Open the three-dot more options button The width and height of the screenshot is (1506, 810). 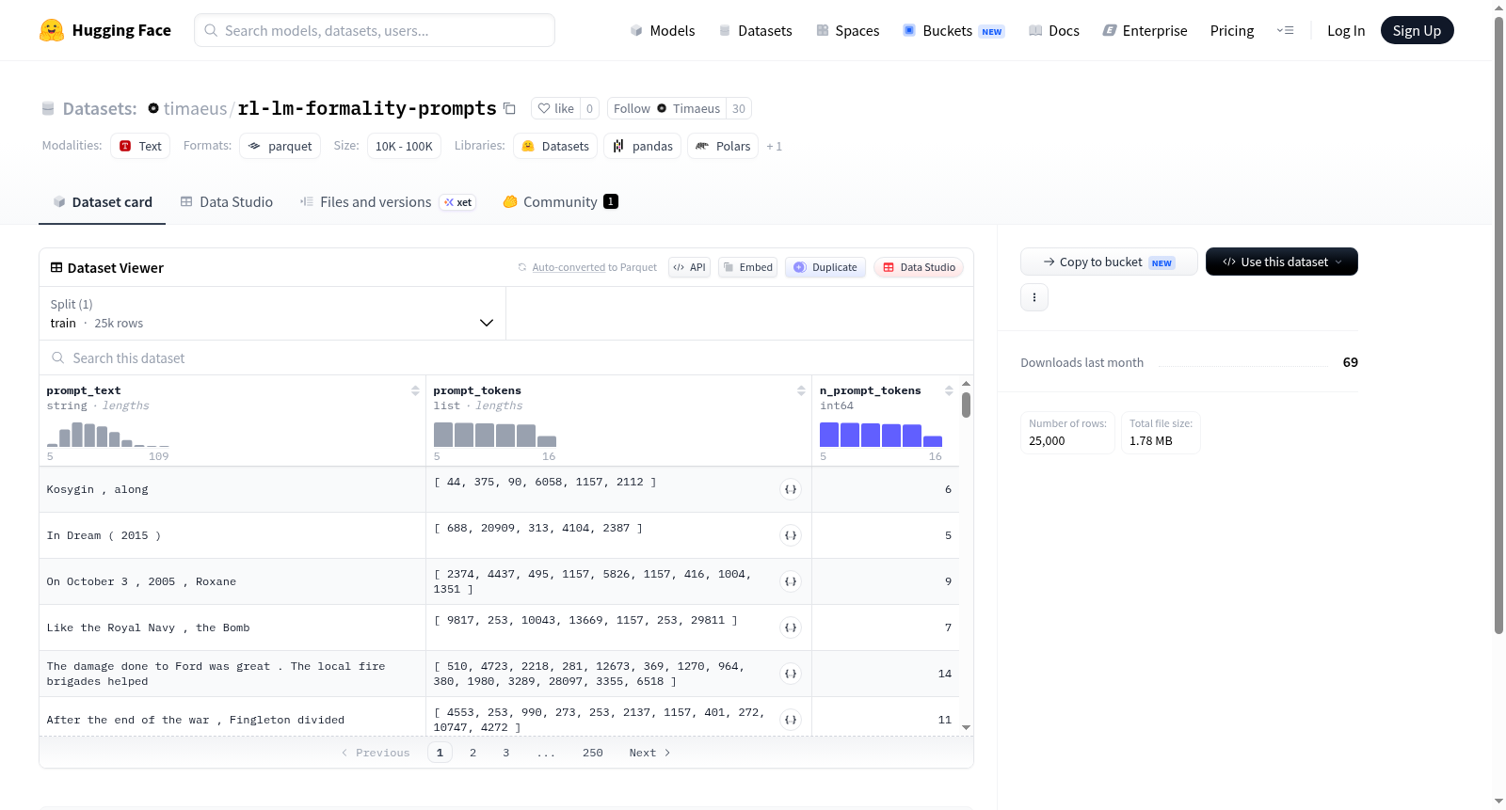1034,297
